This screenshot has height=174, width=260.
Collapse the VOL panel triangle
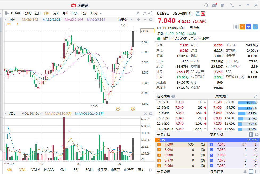[5, 114]
